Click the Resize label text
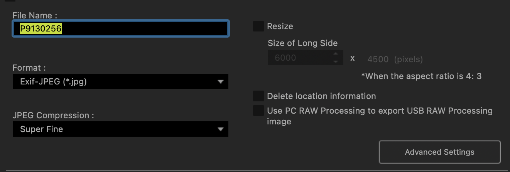This screenshot has height=172, width=510. point(280,26)
